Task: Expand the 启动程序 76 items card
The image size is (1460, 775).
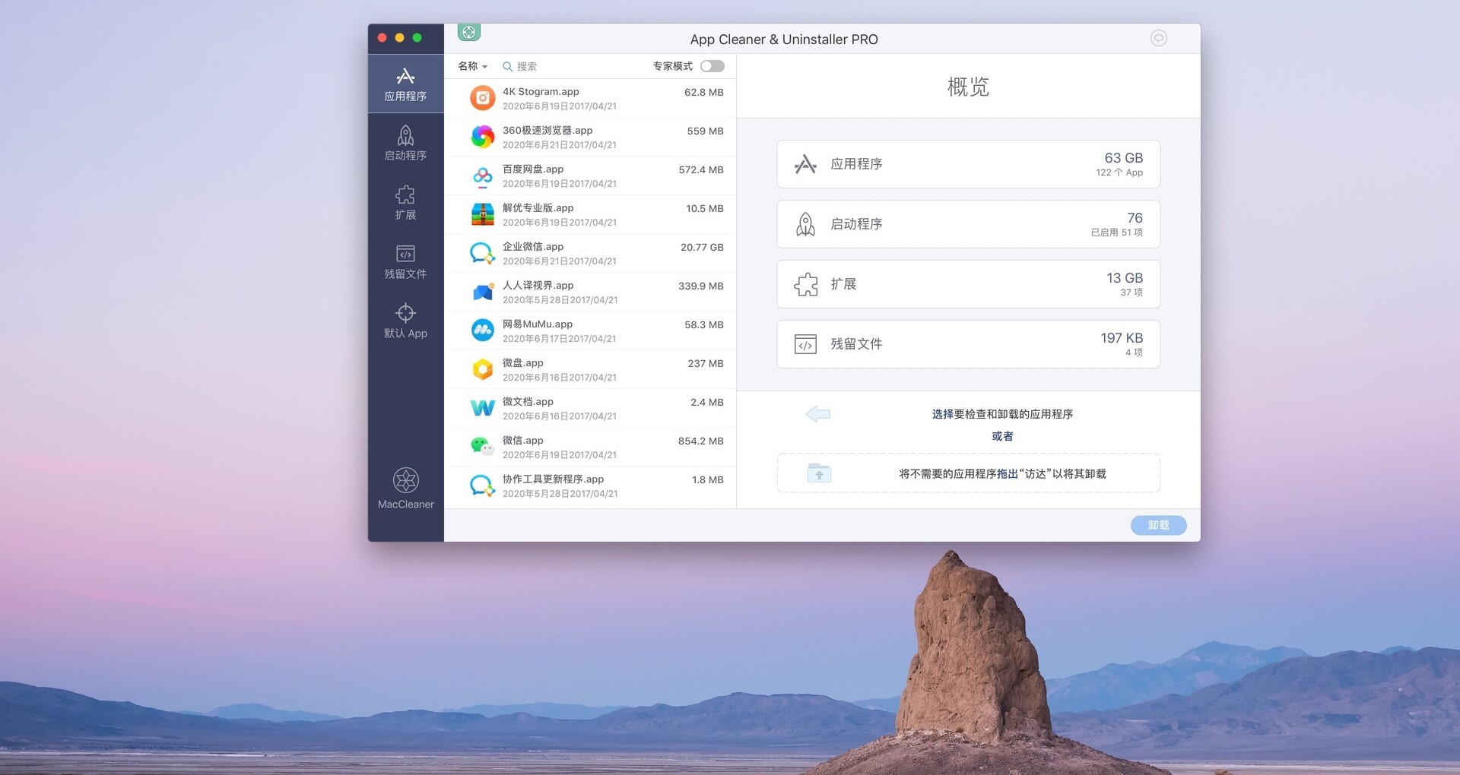Action: click(x=967, y=224)
